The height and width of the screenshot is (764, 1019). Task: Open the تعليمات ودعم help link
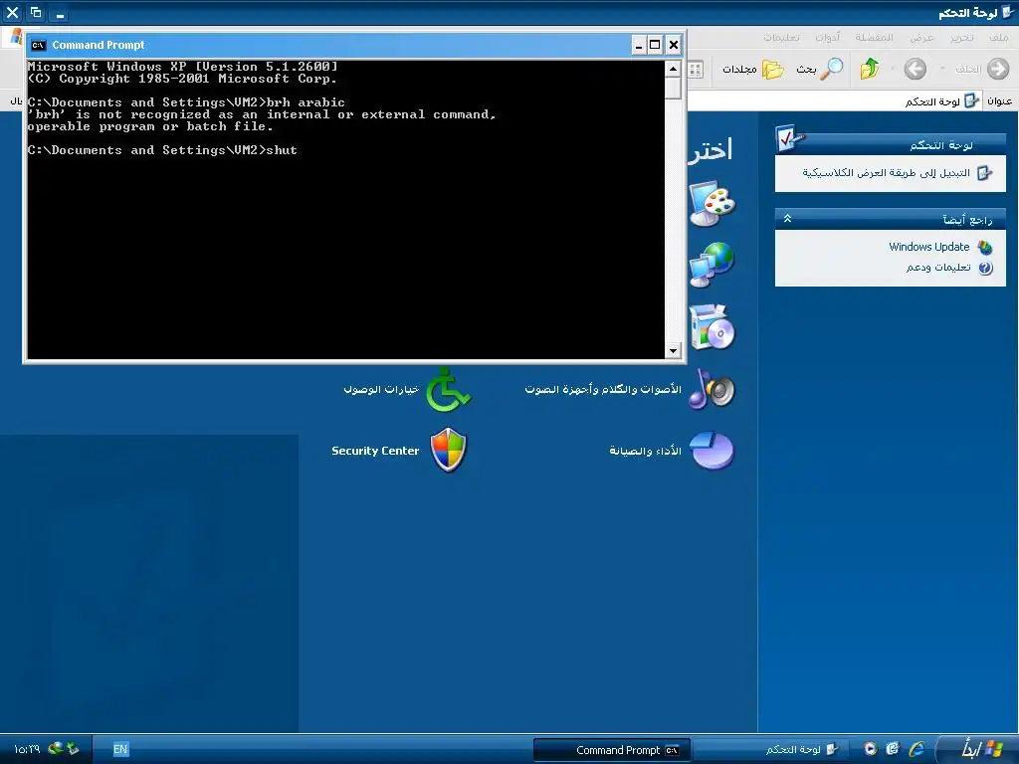pos(938,268)
